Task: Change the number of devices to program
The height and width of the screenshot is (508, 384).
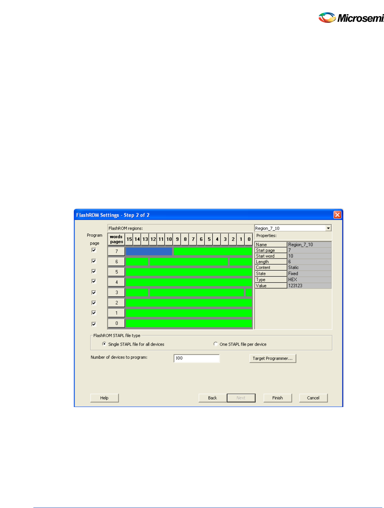Action: 197,358
